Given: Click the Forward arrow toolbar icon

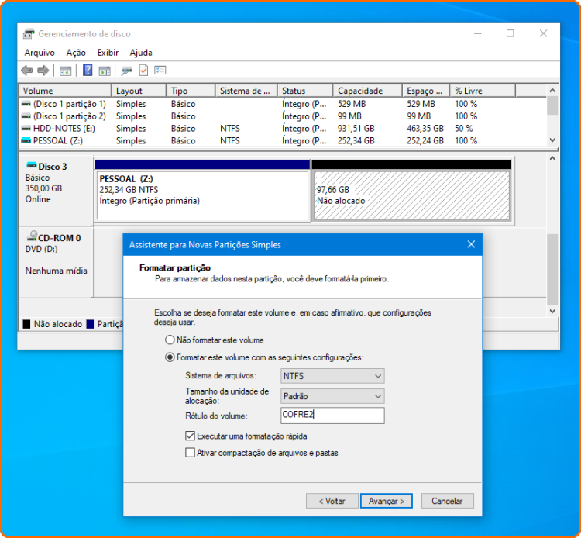Looking at the screenshot, I should pos(43,70).
